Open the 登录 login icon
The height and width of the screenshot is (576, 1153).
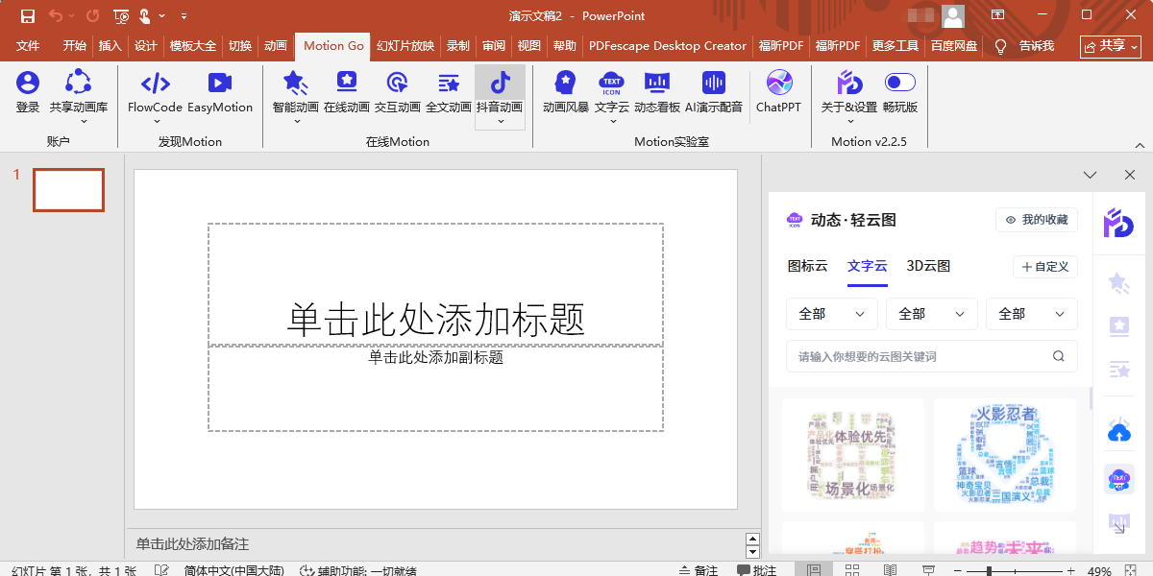(x=28, y=93)
